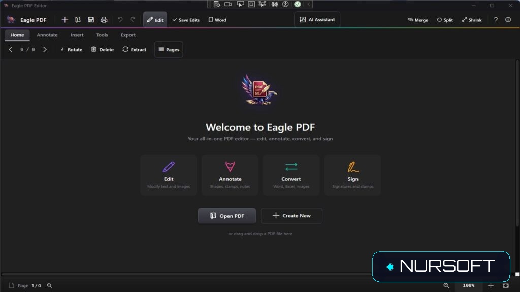Click the video camera icon in capture bar
Image resolution: width=520 pixels, height=292 pixels.
[228, 4]
